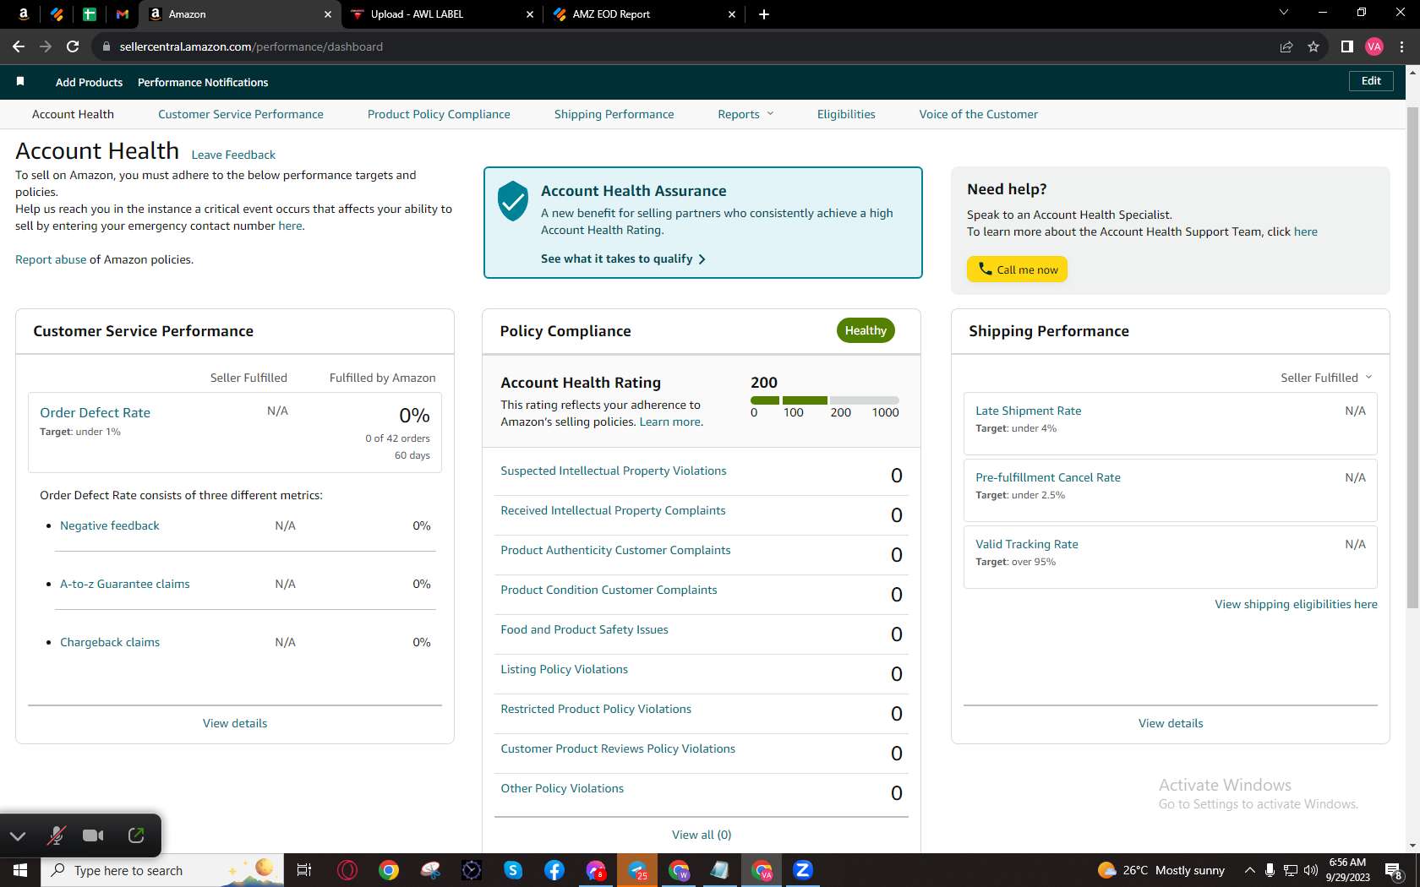The width and height of the screenshot is (1420, 887).
Task: Open Shipping Performance menu tab
Action: 614,114
